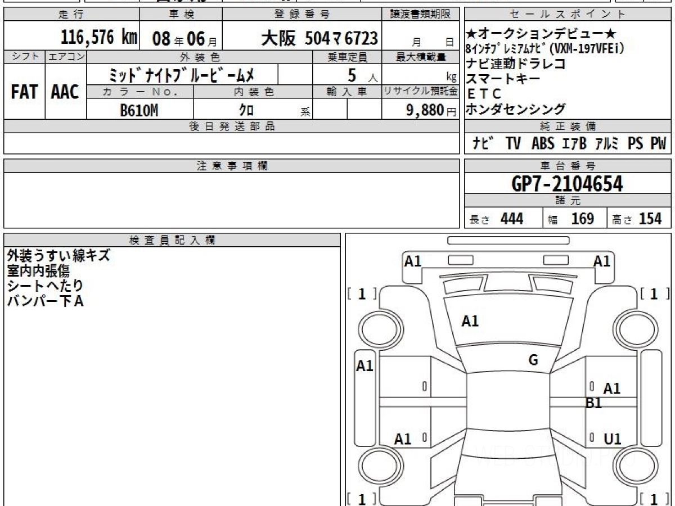Select the chassis number GP7-2104654
Image resolution: width=675 pixels, height=506 pixels.
point(567,183)
